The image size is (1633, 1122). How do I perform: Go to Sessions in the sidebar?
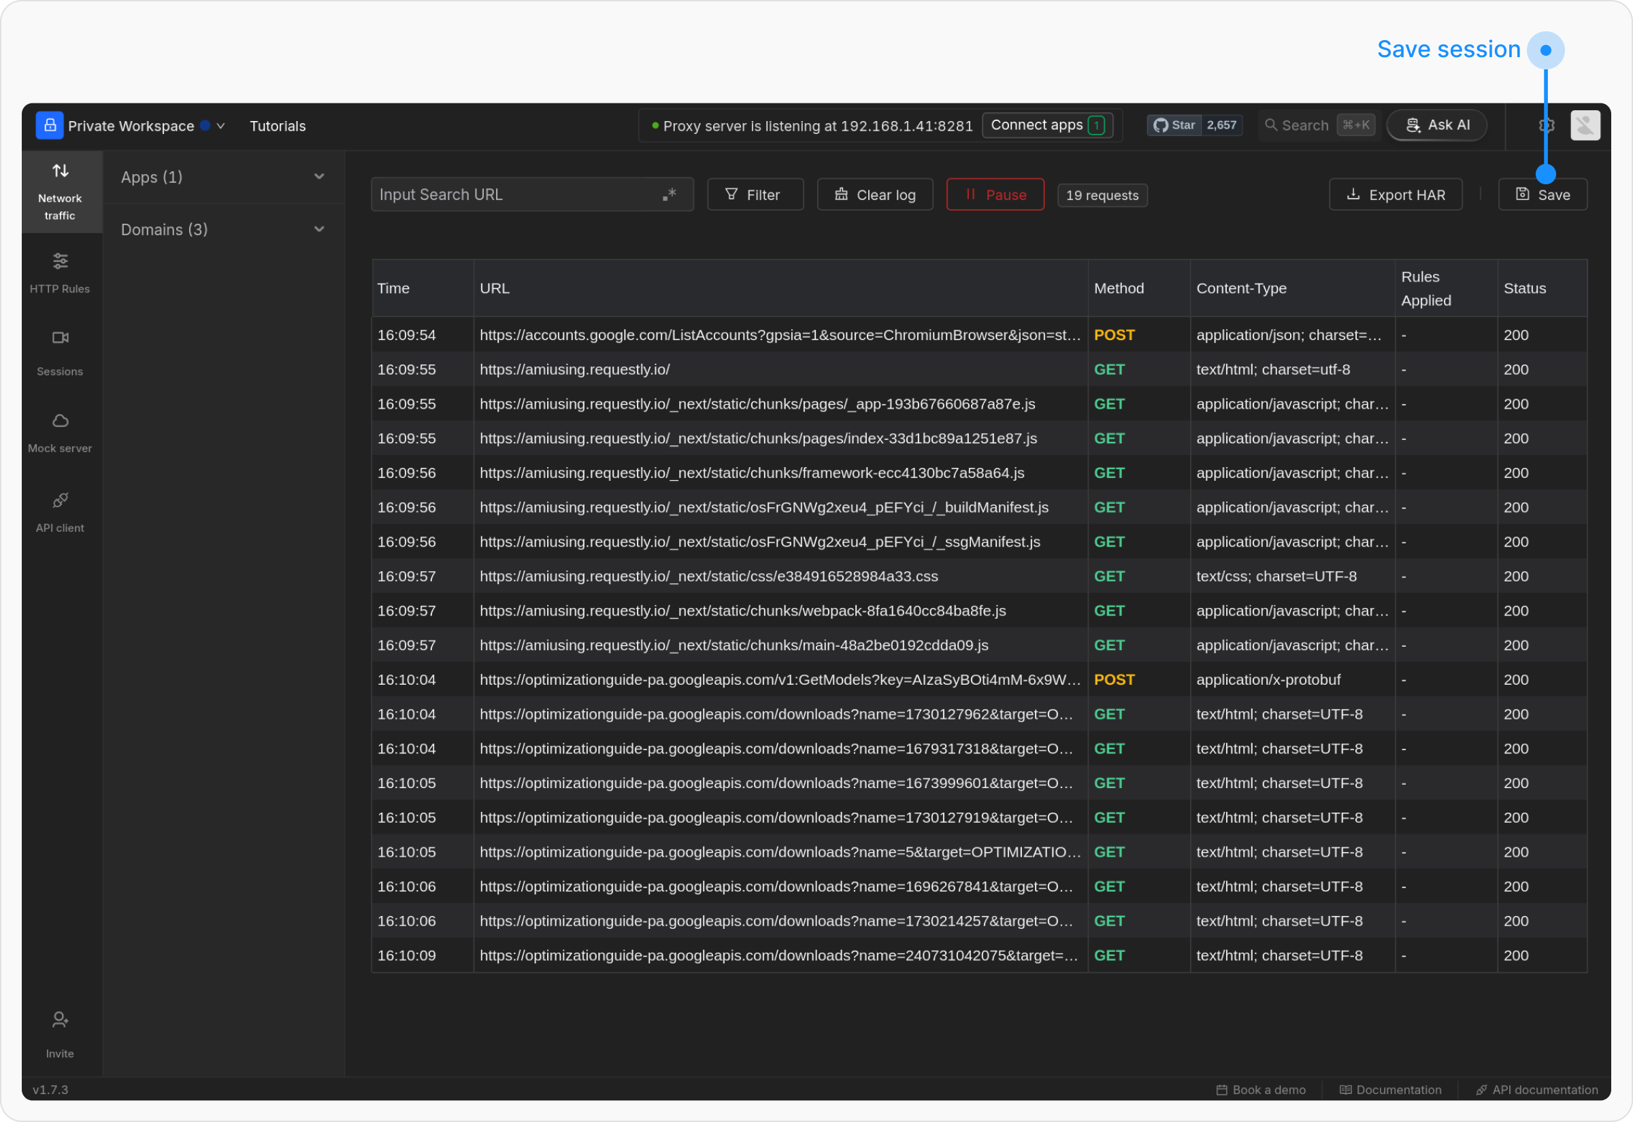click(x=60, y=352)
